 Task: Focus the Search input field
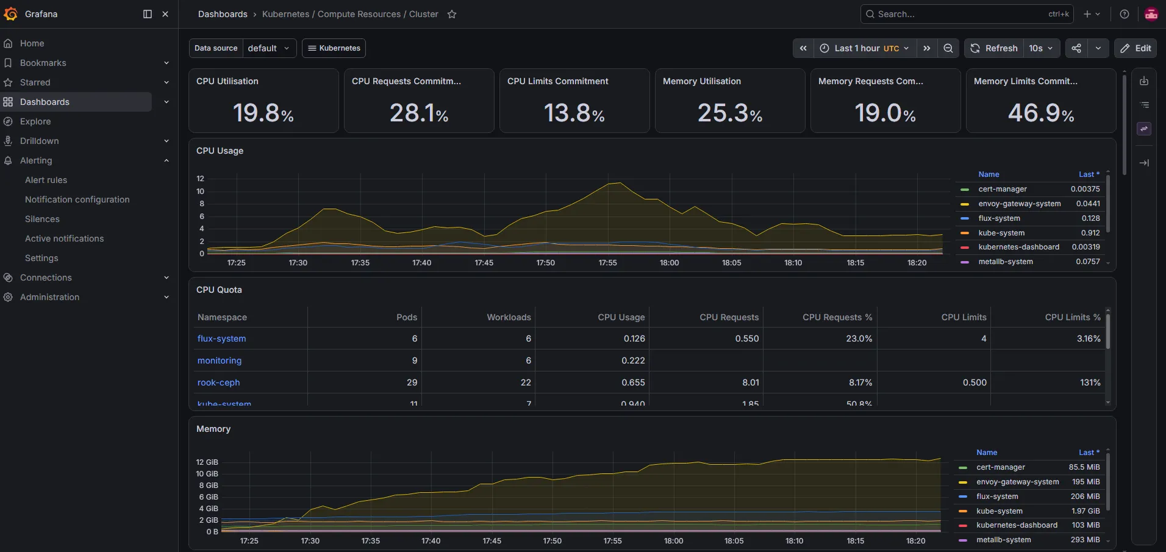(967, 14)
